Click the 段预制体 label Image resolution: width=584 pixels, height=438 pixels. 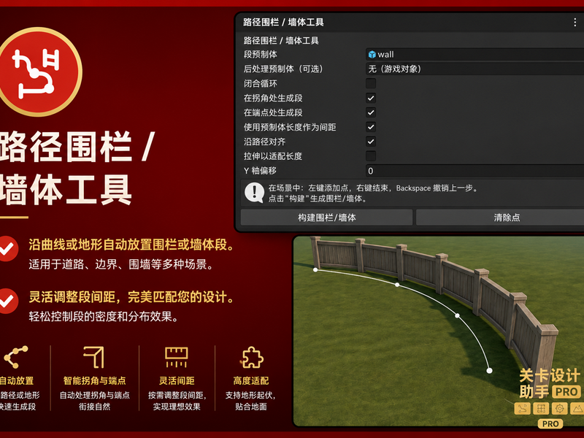[x=261, y=55]
